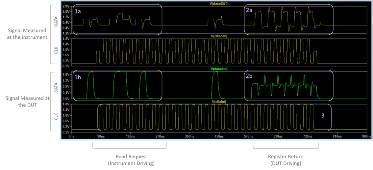This screenshot has height=170, width=373.
Task: Click "Signal Measured at the instrument" text
Action: (x=28, y=34)
